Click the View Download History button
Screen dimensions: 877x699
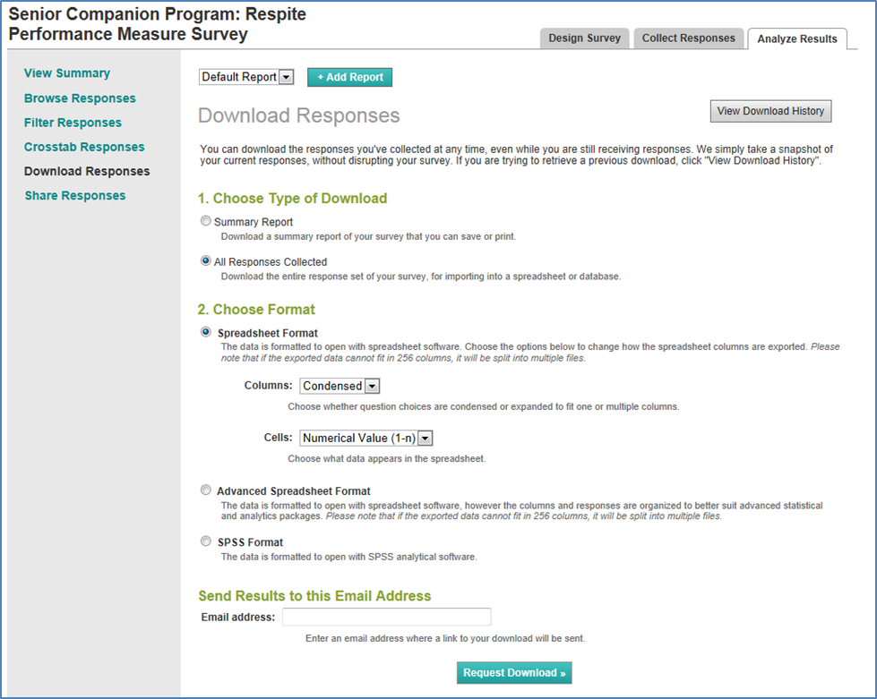(x=770, y=111)
